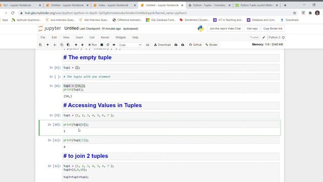The width and height of the screenshot is (323, 182).
Task: Open the GitHub toolbar button
Action: click(195, 45)
